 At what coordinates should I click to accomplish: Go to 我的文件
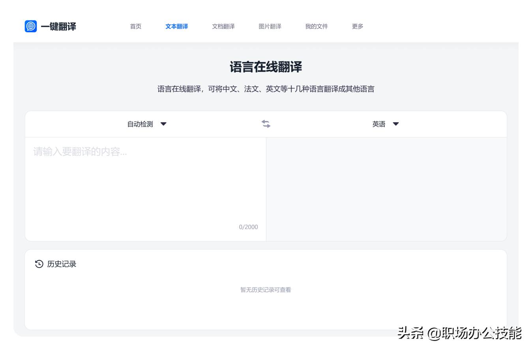[316, 26]
